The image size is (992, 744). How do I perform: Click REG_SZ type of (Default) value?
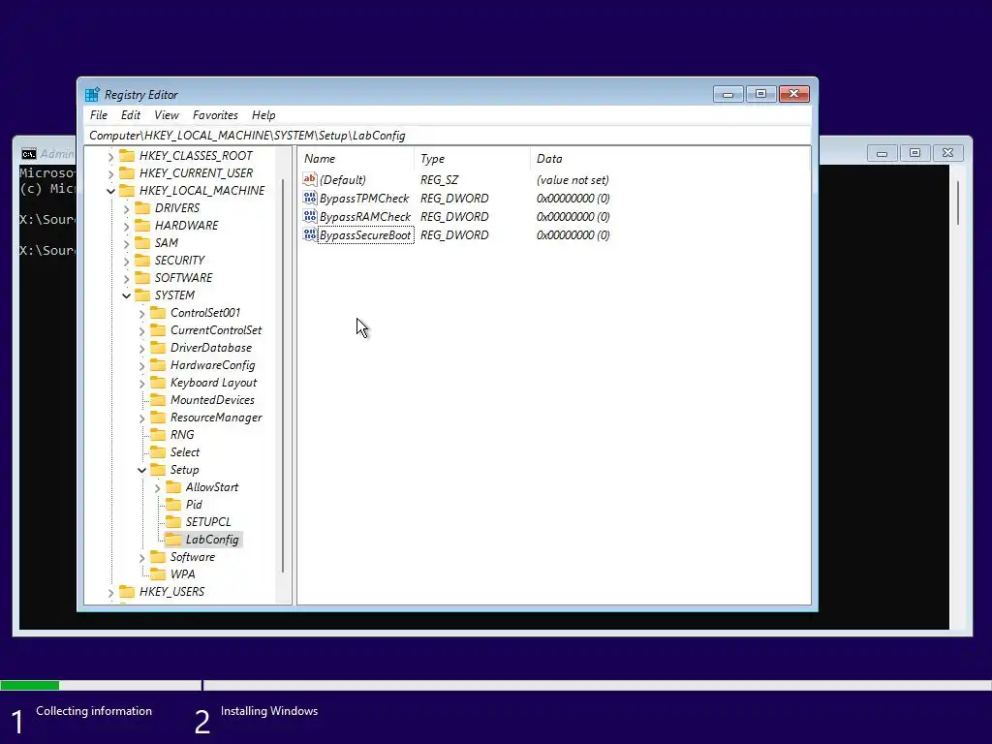pyautogui.click(x=439, y=179)
